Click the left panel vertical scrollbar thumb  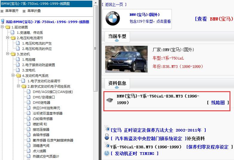96,48
